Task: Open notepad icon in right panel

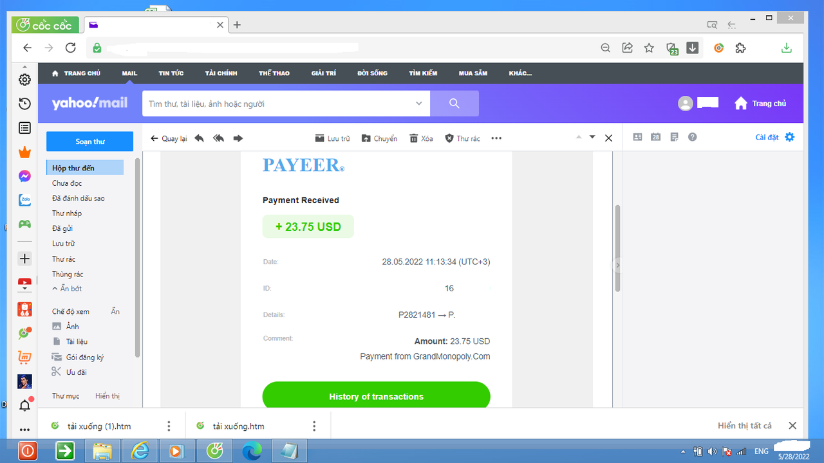Action: tap(674, 137)
